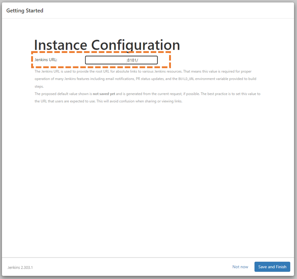Select the Instance Configuration heading
Screen dimensions: 297x279
pyautogui.click(x=107, y=45)
